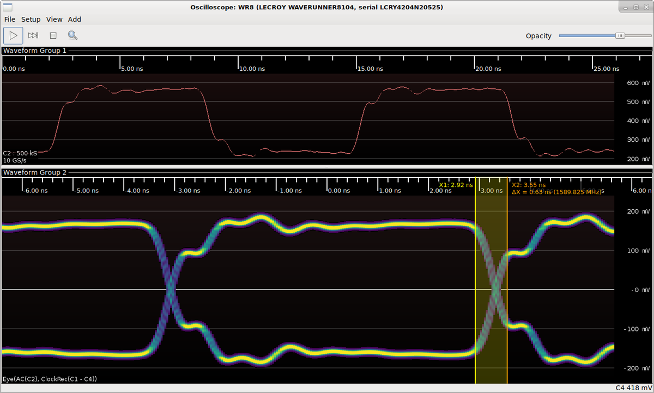The height and width of the screenshot is (393, 654).
Task: Open the Setup menu
Action: coord(31,19)
